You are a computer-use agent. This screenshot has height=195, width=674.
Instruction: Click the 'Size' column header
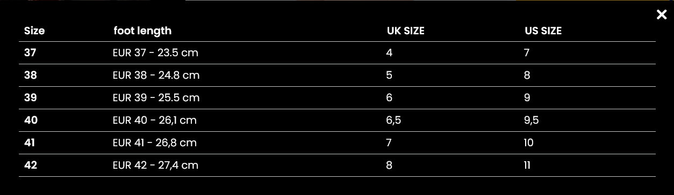click(x=34, y=31)
